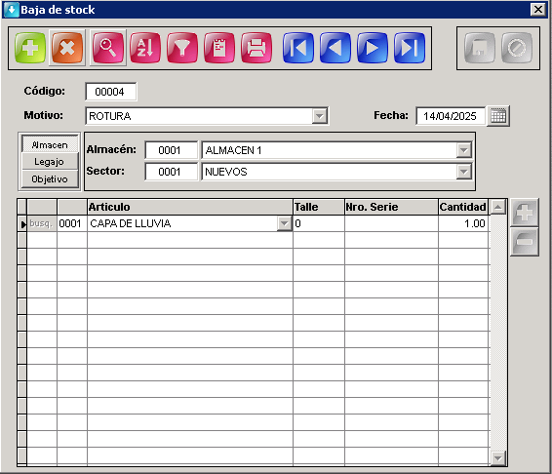Click the printer icon
Image resolution: width=552 pixels, height=474 pixels.
pos(256,48)
